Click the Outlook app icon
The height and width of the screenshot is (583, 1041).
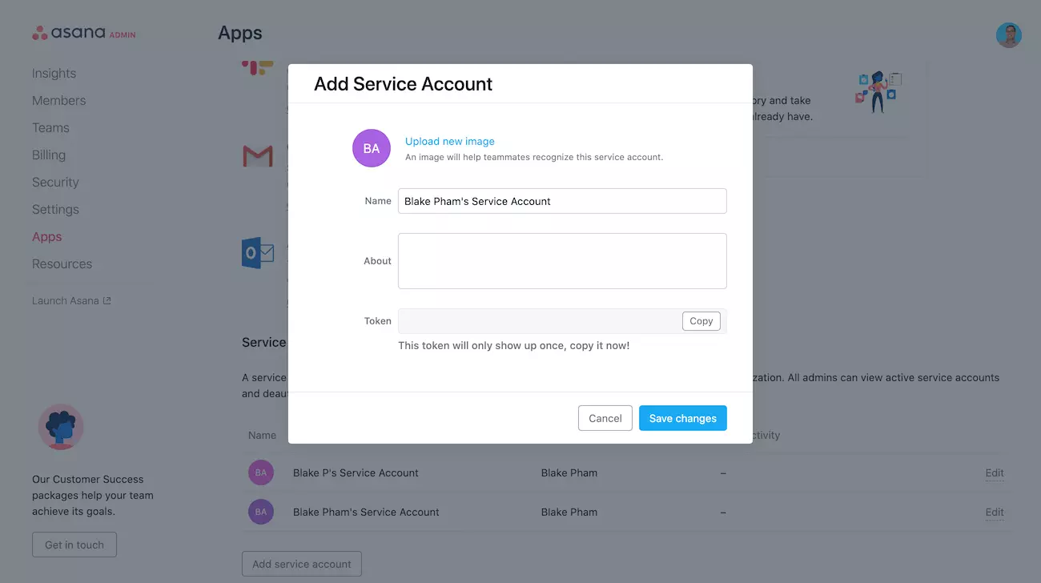click(258, 253)
